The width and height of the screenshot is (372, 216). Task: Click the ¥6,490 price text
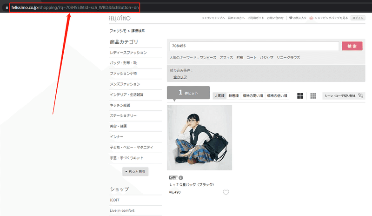[x=175, y=192]
